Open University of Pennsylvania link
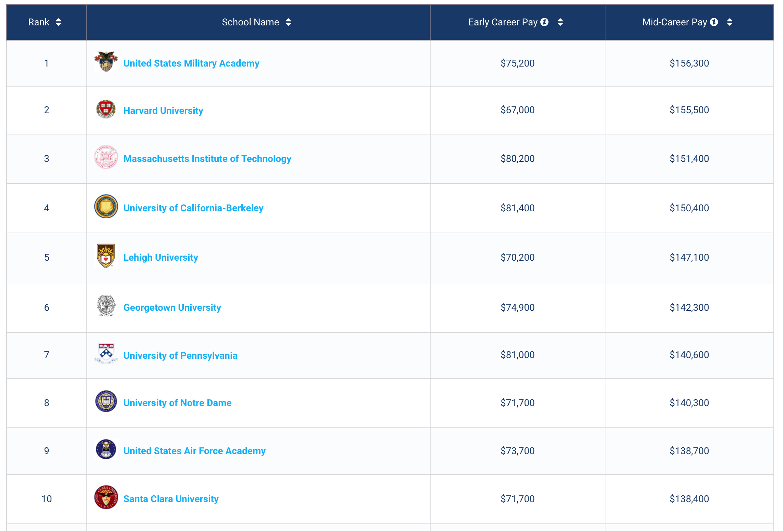Screen dimensions: 783x531 pyautogui.click(x=180, y=355)
